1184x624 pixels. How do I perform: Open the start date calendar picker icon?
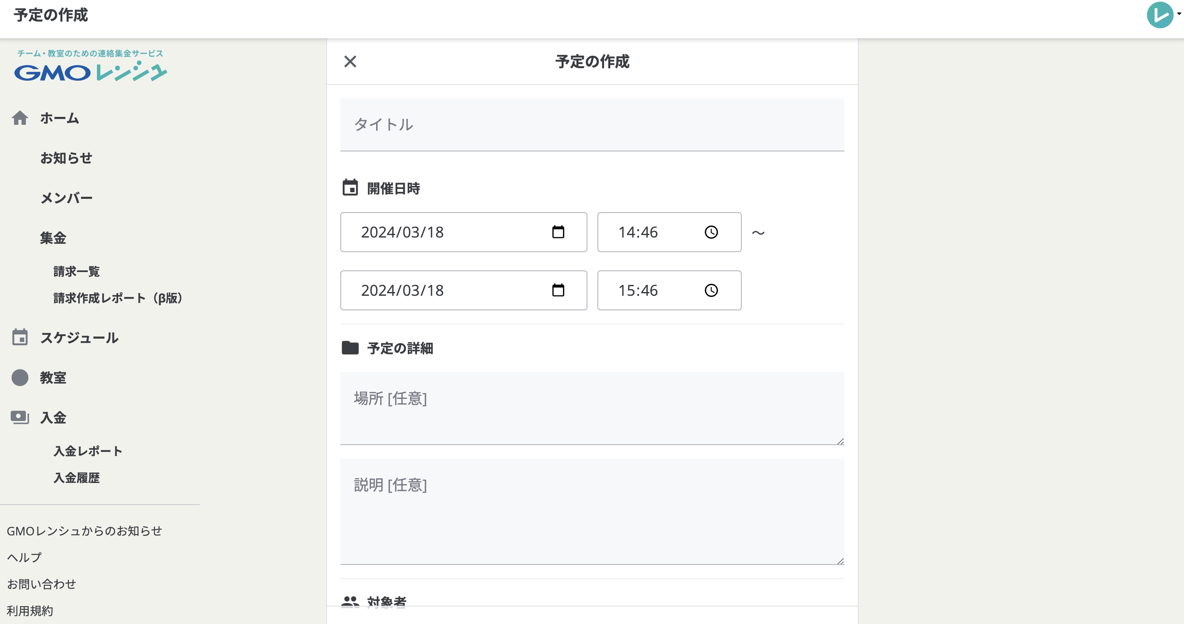coord(558,232)
